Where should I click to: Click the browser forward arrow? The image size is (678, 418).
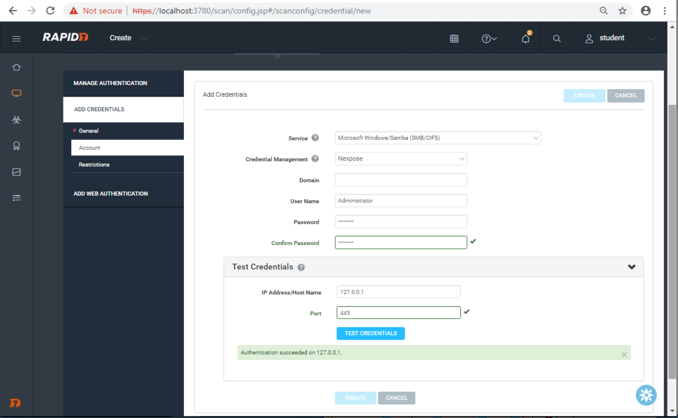coord(32,11)
